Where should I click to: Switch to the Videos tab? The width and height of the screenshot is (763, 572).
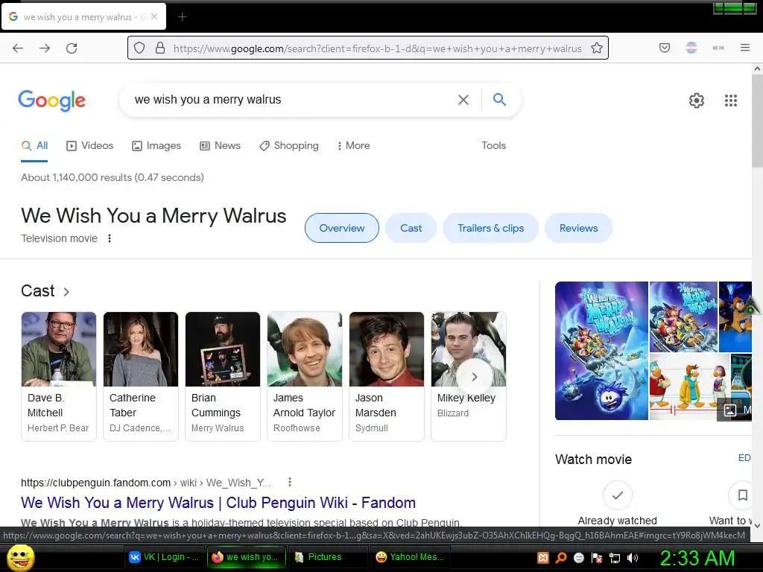[90, 145]
